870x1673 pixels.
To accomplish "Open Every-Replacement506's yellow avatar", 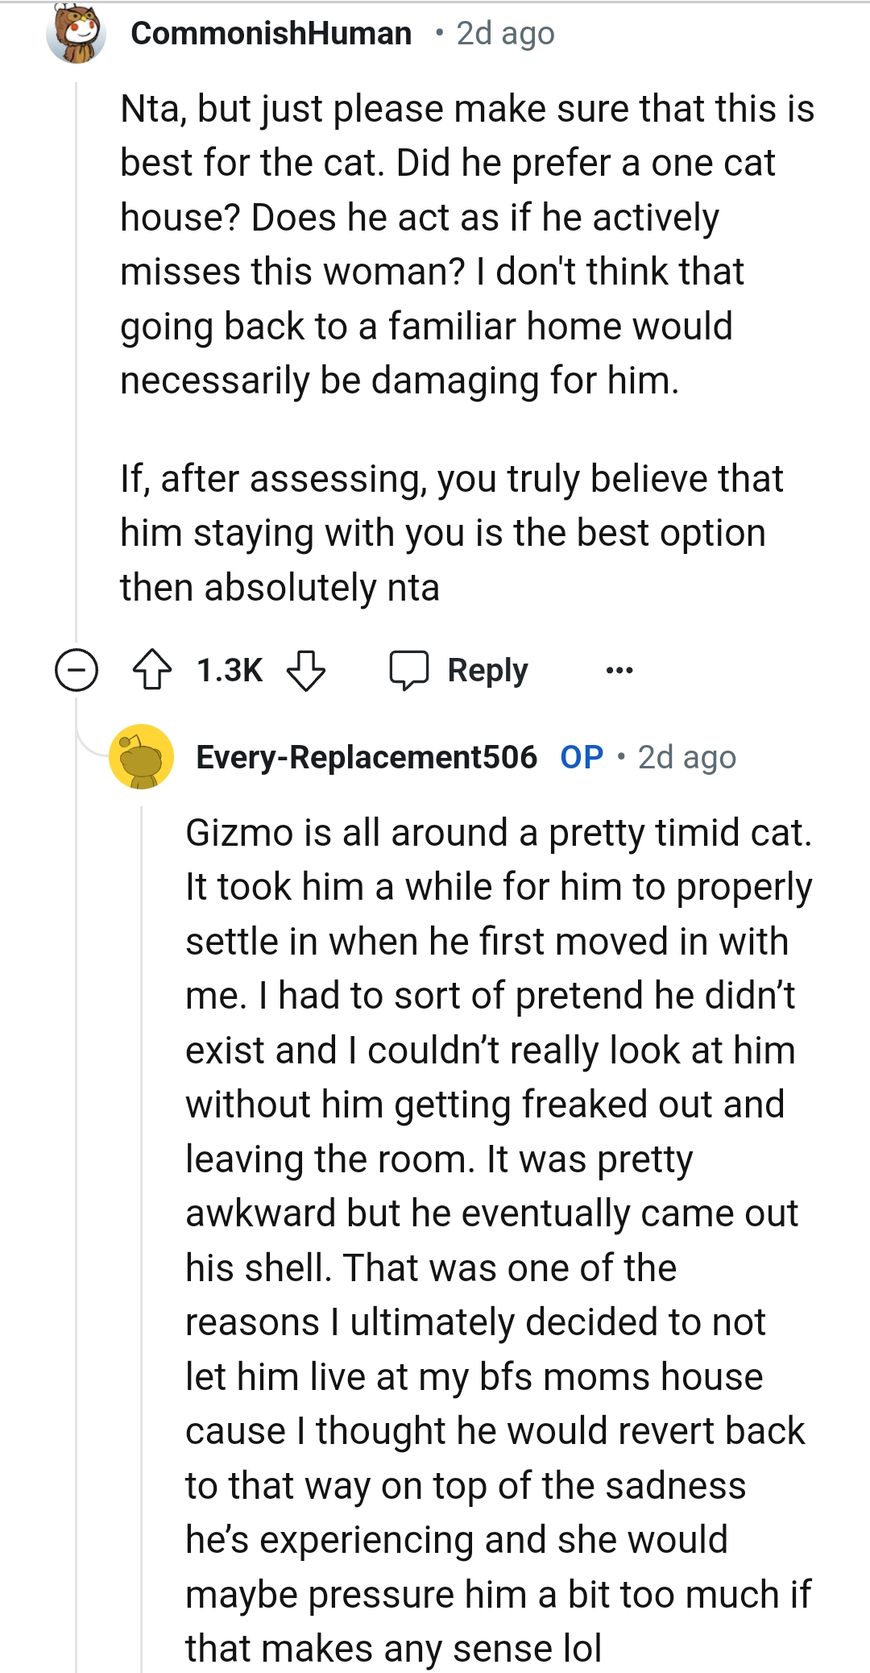I will point(142,757).
